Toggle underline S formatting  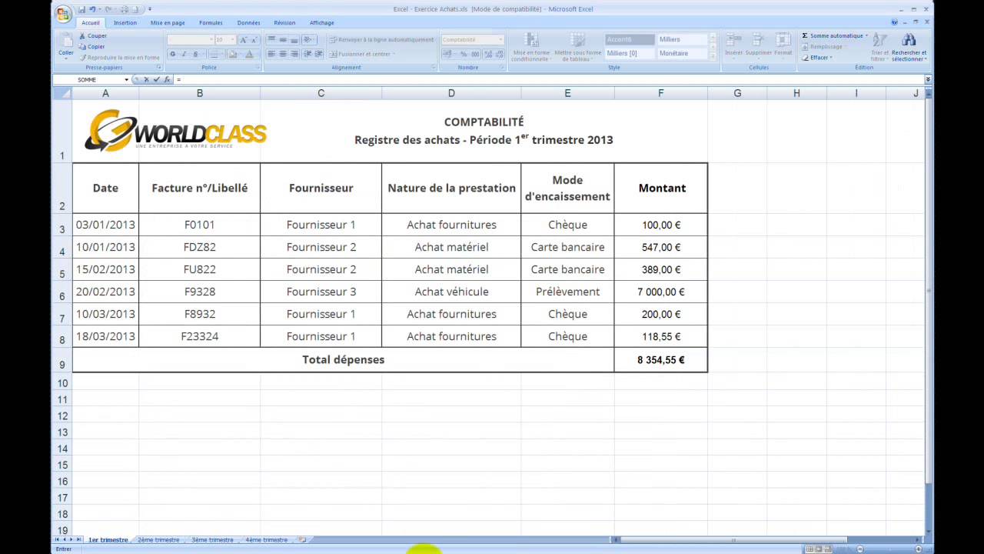pos(196,54)
